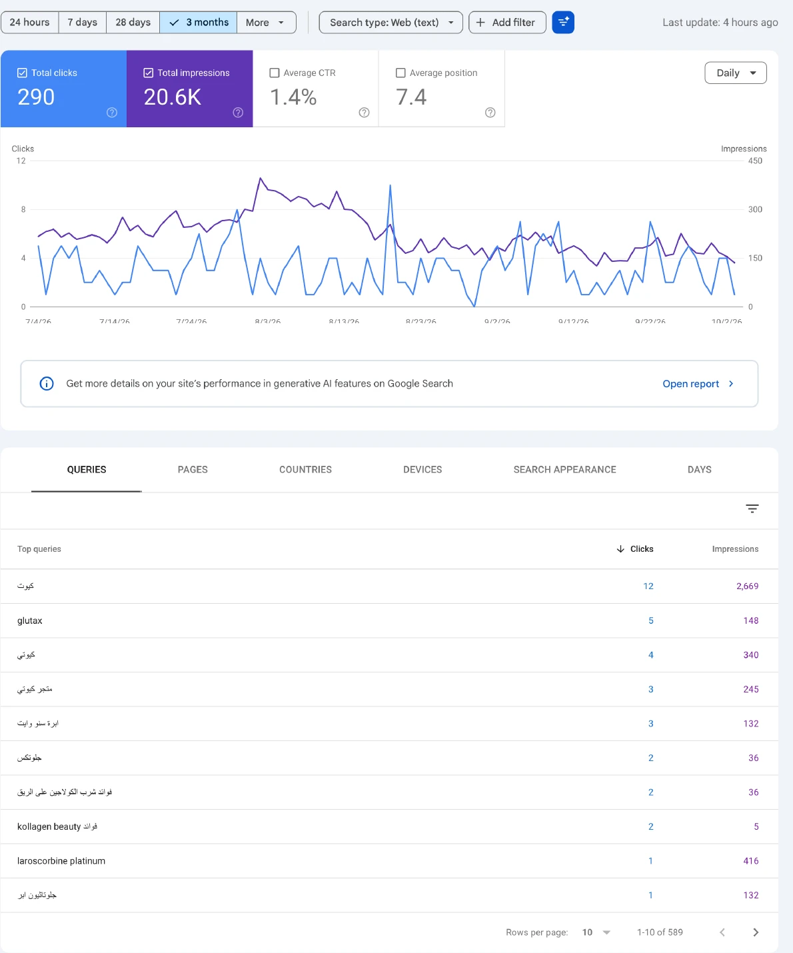Switch to the Days tab
The width and height of the screenshot is (793, 953).
pyautogui.click(x=700, y=470)
